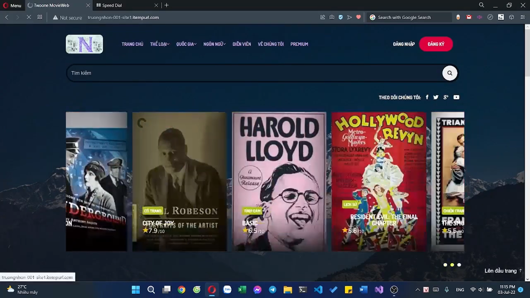
Task: Click the Opera snapshot camera icon
Action: [x=332, y=17]
